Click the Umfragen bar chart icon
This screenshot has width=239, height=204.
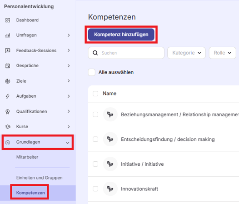8,35
